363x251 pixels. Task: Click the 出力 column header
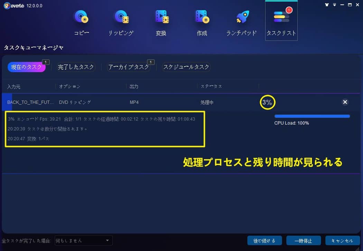(x=134, y=86)
